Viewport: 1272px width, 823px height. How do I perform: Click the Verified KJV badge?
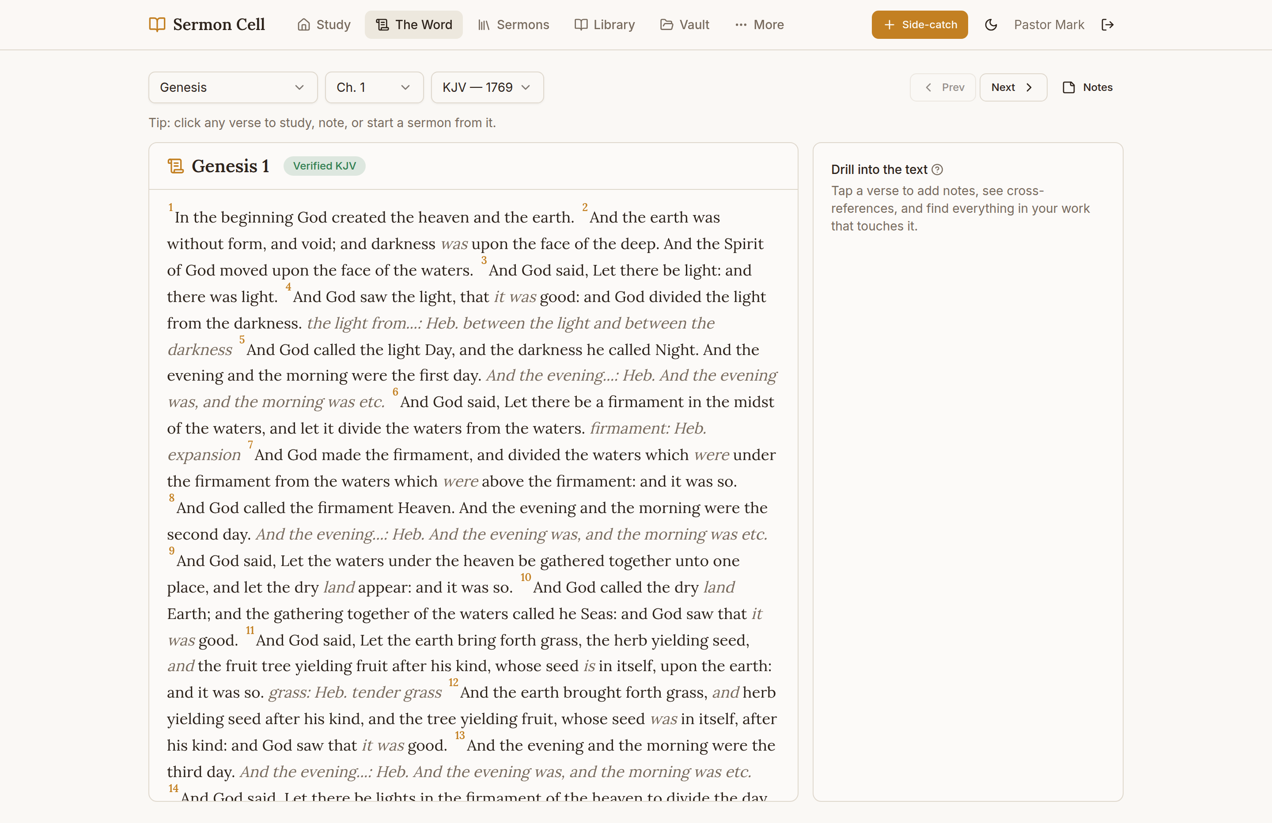click(325, 166)
